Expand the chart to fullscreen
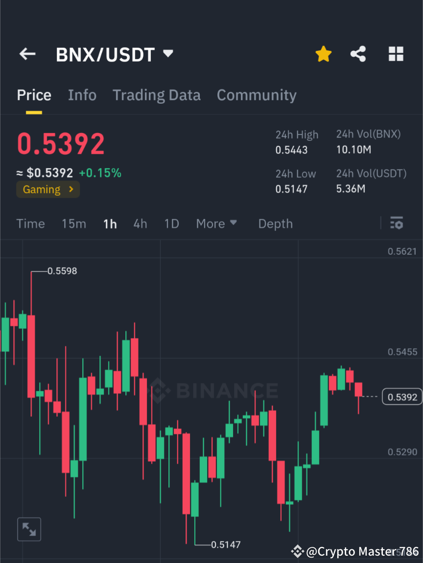 [29, 529]
